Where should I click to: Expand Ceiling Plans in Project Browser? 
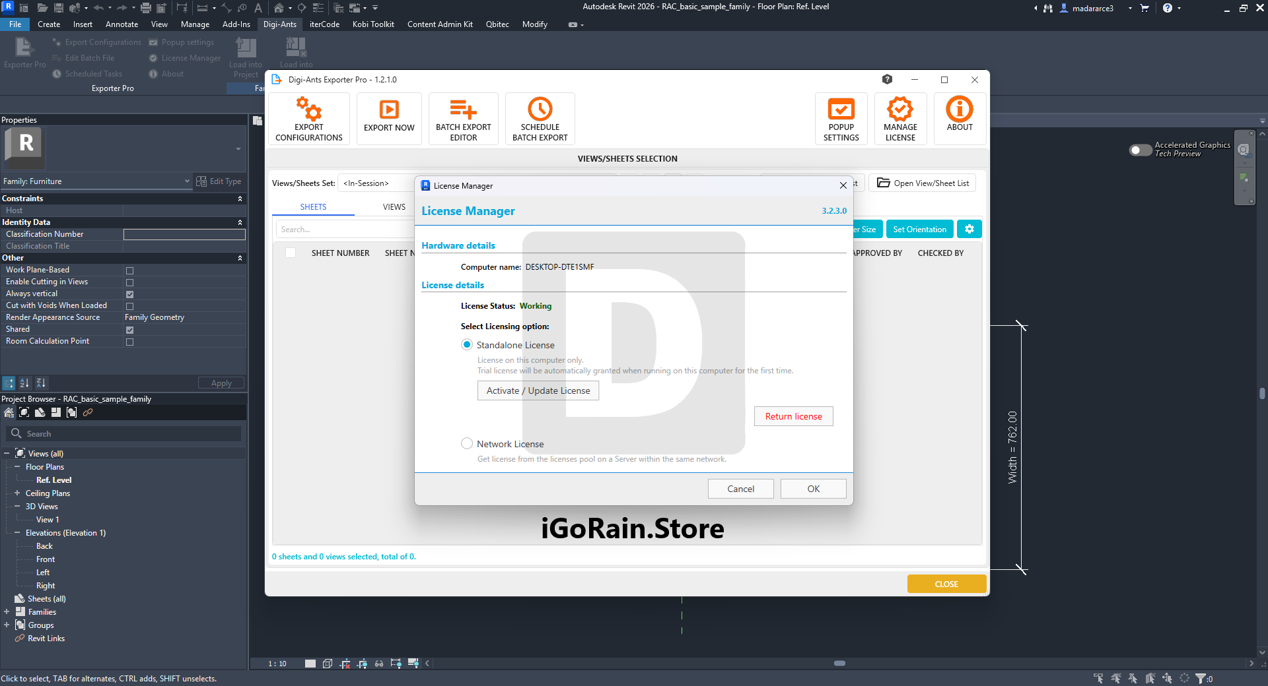pos(17,493)
